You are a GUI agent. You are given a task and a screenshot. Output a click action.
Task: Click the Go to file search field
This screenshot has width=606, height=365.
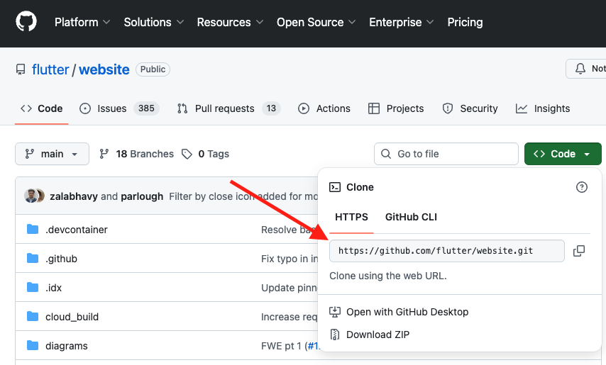tap(446, 154)
